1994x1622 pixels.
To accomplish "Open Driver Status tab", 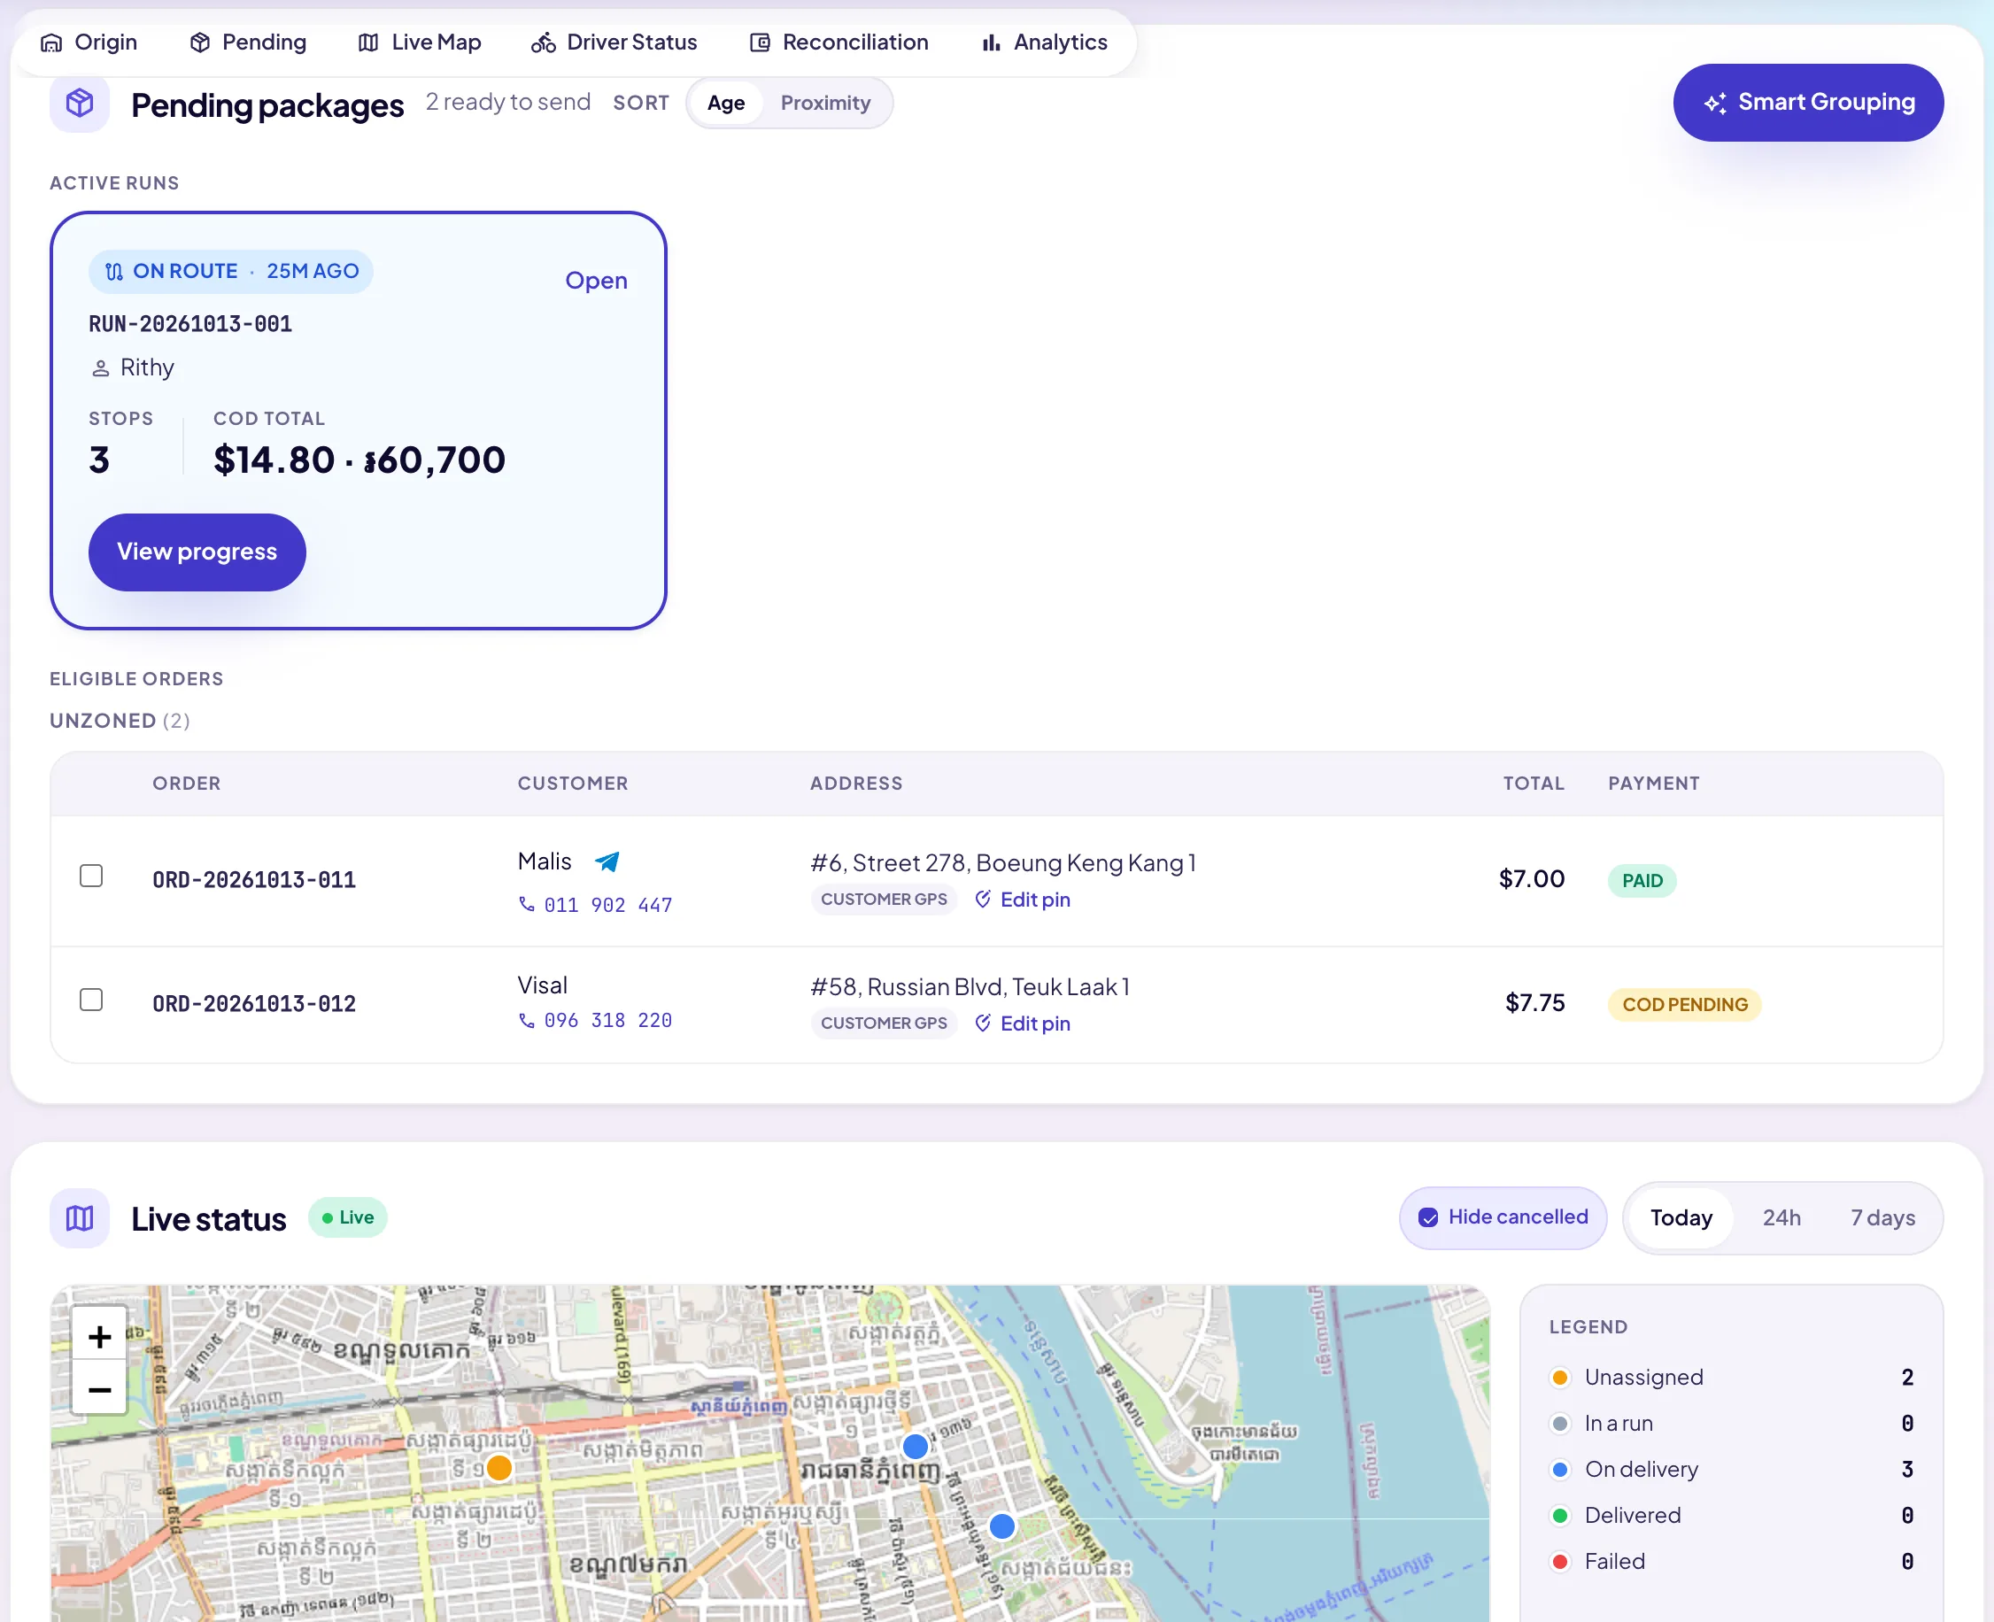I will [x=614, y=42].
